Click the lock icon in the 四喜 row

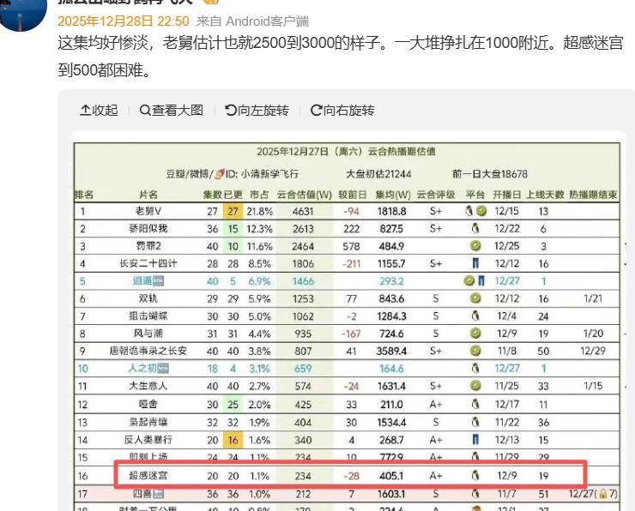(602, 494)
